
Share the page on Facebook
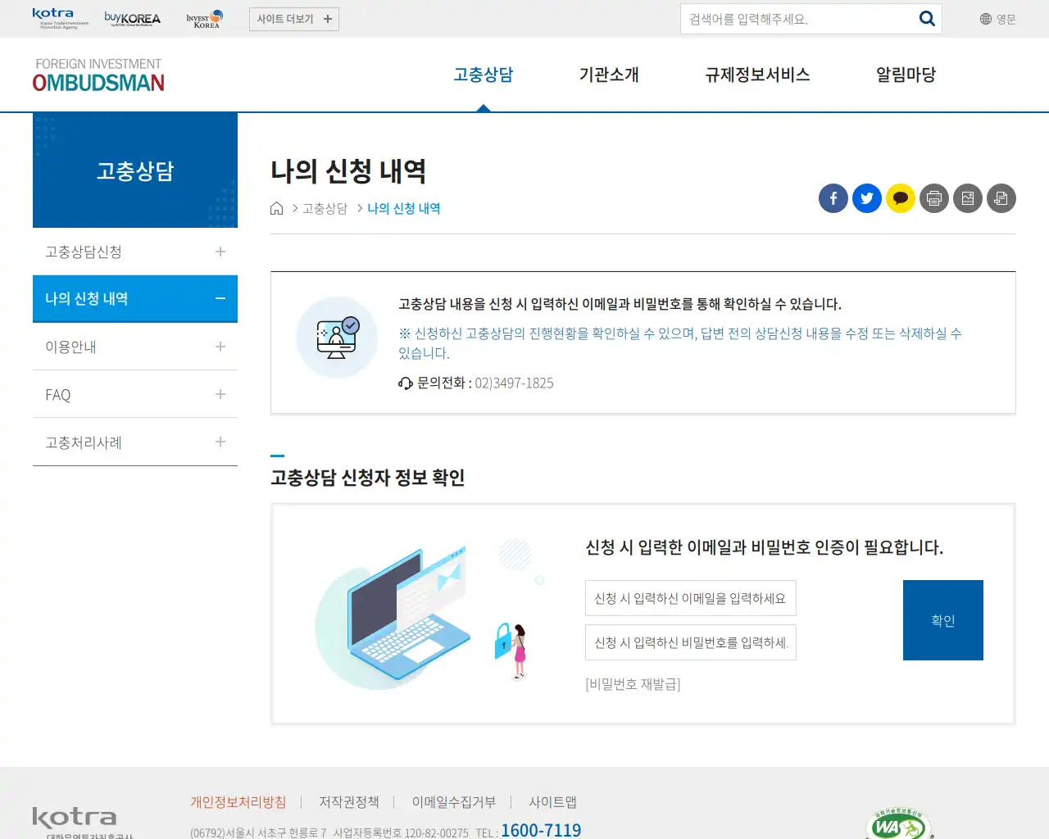point(833,198)
